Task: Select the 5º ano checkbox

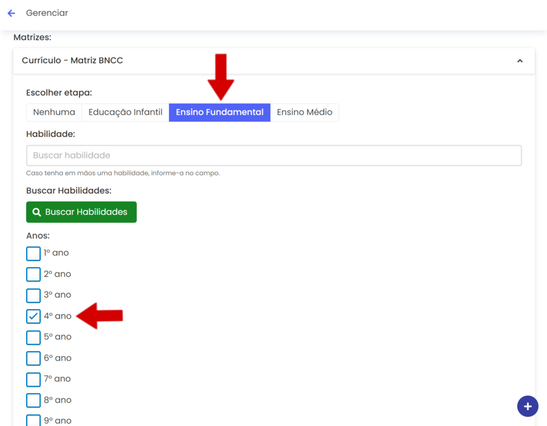Action: pyautogui.click(x=33, y=337)
